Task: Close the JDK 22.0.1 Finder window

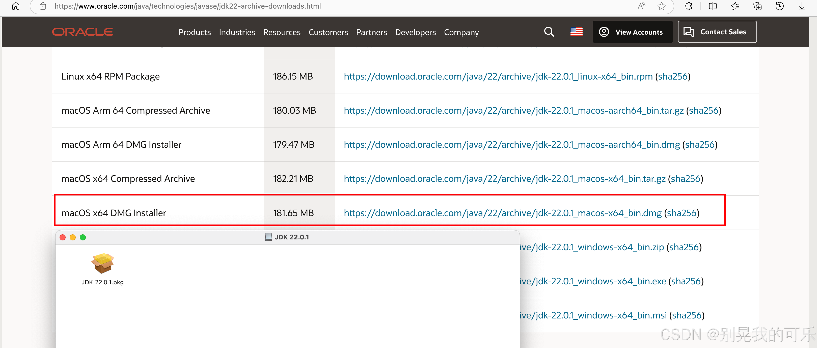Action: (63, 237)
